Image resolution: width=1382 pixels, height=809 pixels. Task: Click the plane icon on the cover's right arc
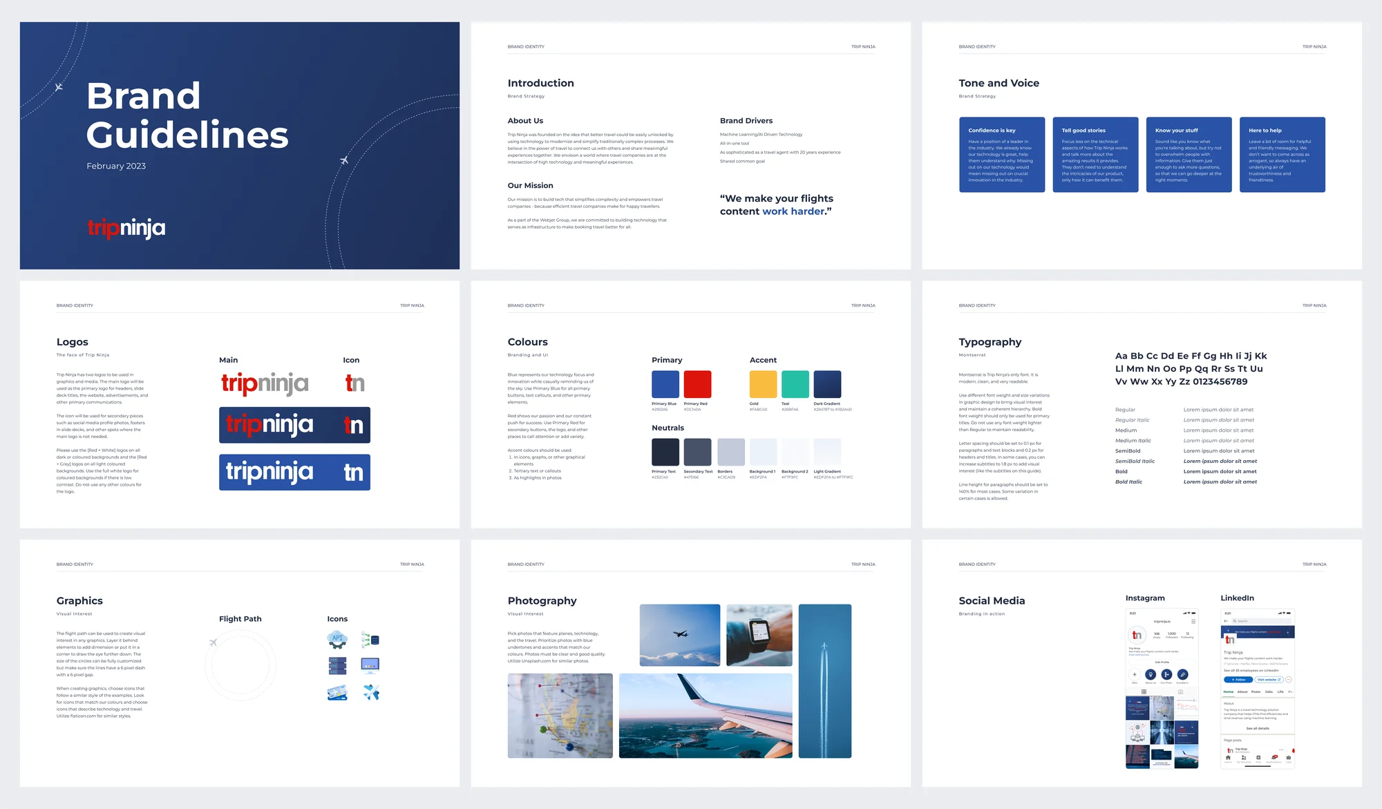point(344,160)
